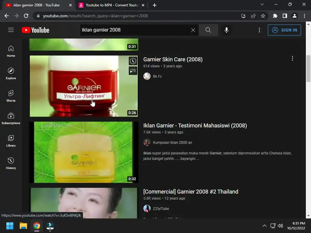
Task: Open Library in the sidebar
Action: [x=11, y=141]
